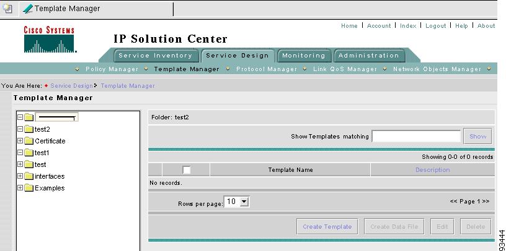The width and height of the screenshot is (506, 251).
Task: Click the Cisco Systems logo
Action: point(49,40)
